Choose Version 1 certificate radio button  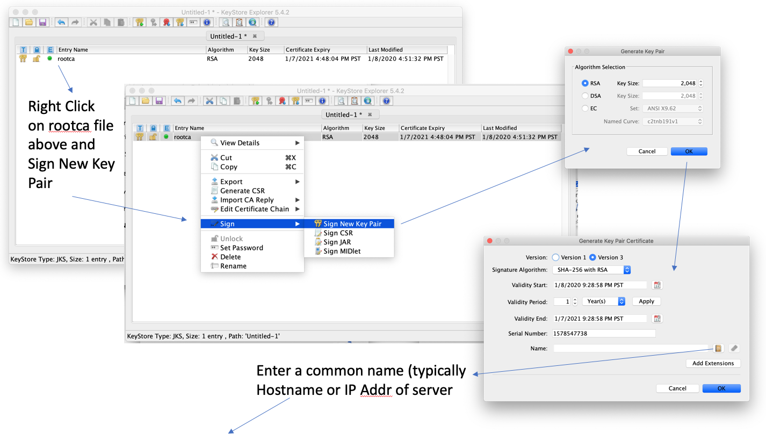pyautogui.click(x=555, y=257)
